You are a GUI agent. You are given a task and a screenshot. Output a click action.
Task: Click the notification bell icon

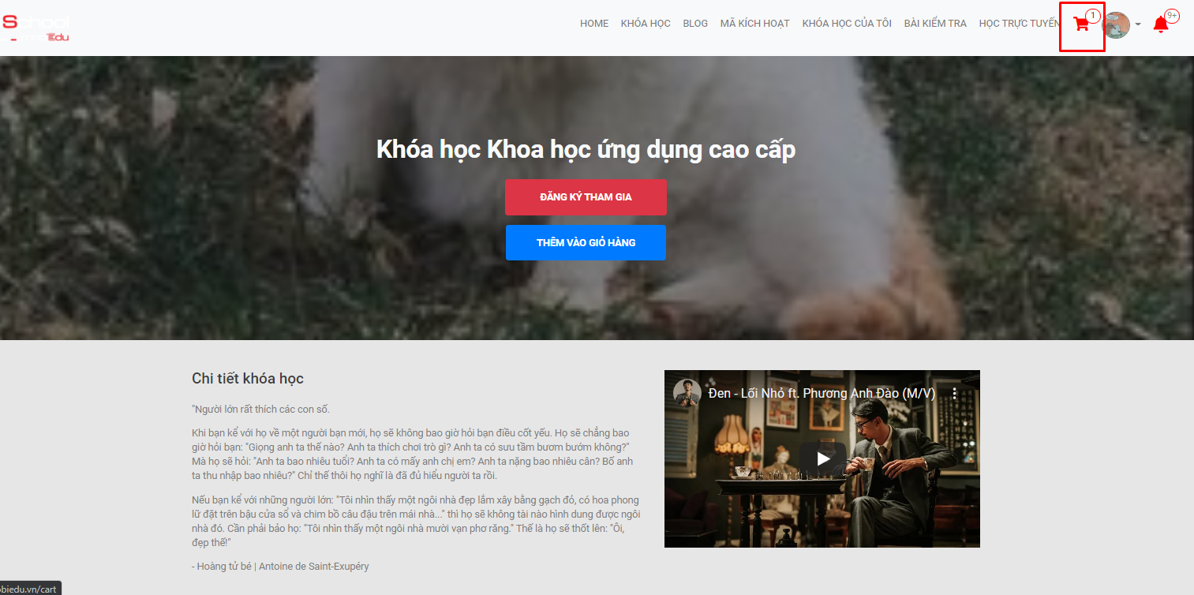[x=1160, y=24]
